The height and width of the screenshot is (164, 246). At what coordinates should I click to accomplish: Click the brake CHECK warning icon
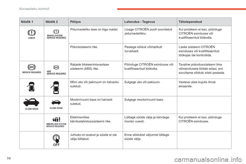click(32, 34)
